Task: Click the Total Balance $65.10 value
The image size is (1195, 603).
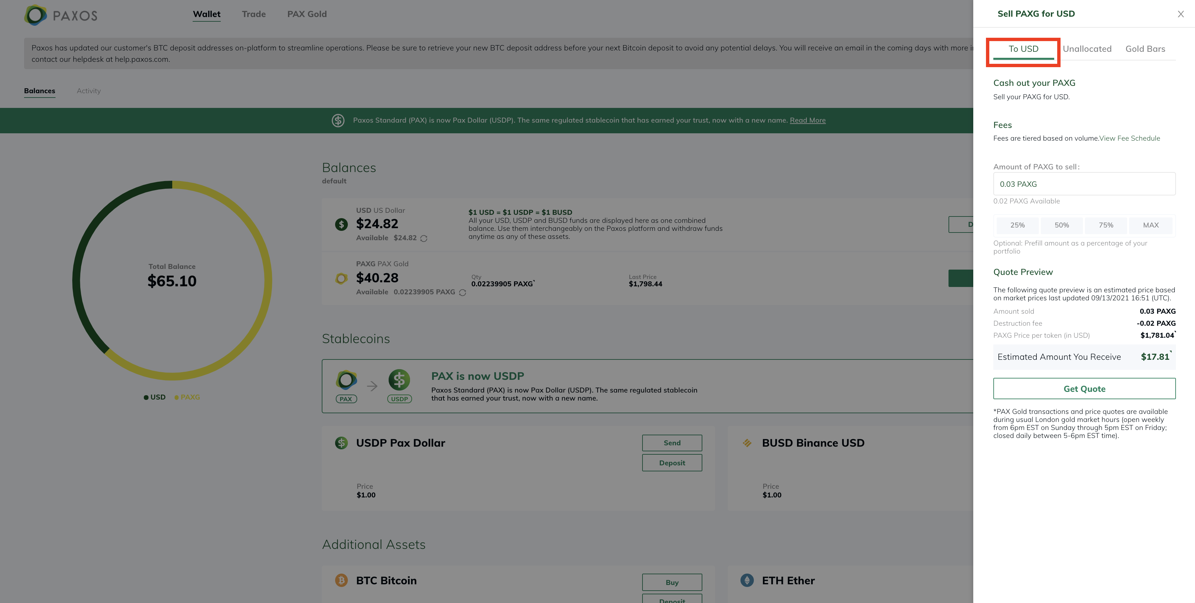Action: point(172,281)
